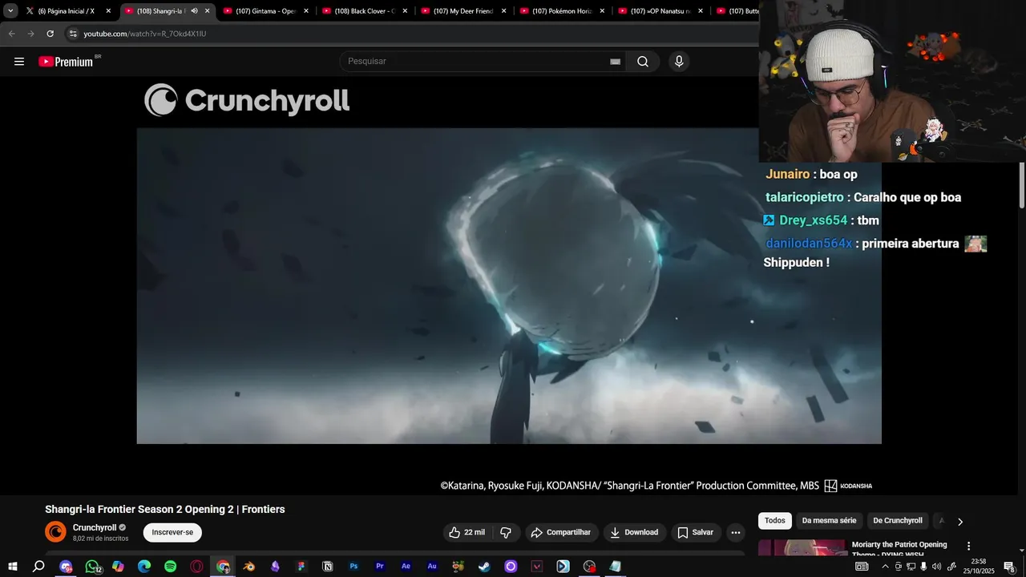Open the Crunchyroll channel avatar
Screen dimensions: 1026x577
(x=55, y=531)
